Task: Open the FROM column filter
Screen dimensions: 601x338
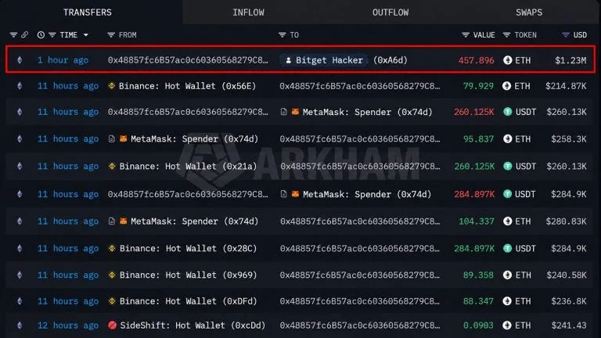Action: point(111,35)
